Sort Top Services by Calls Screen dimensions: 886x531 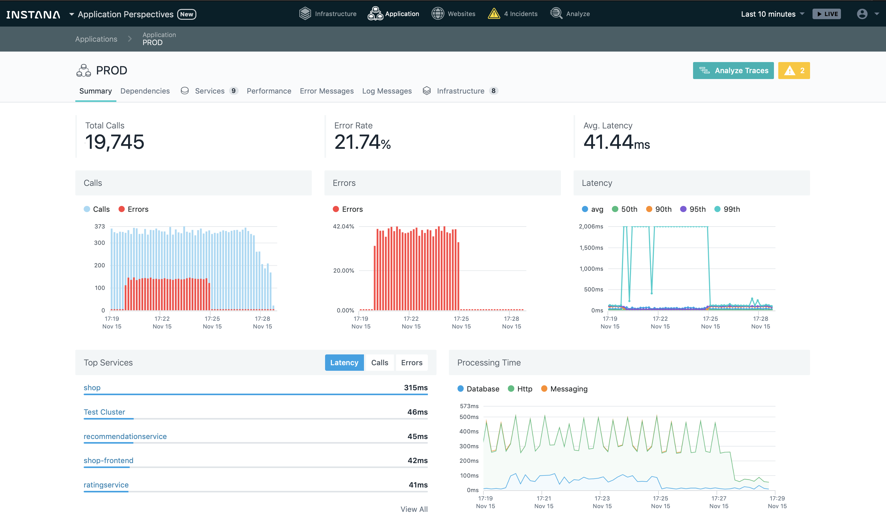pyautogui.click(x=379, y=362)
